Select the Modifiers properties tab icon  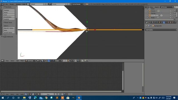[164, 22]
